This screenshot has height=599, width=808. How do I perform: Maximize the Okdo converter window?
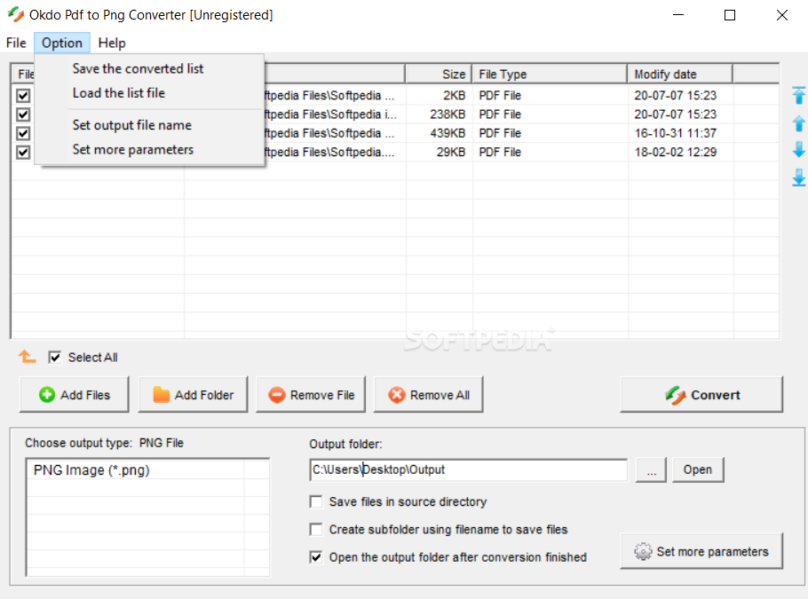click(x=730, y=15)
